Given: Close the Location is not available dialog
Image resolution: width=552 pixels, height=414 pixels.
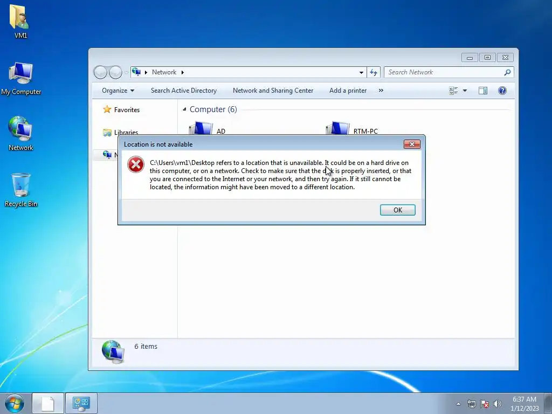Looking at the screenshot, I should coord(412,144).
